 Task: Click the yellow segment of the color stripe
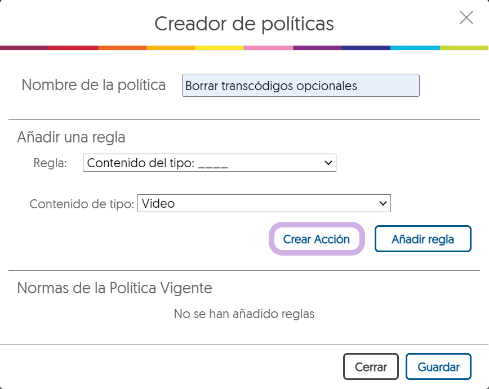220,48
